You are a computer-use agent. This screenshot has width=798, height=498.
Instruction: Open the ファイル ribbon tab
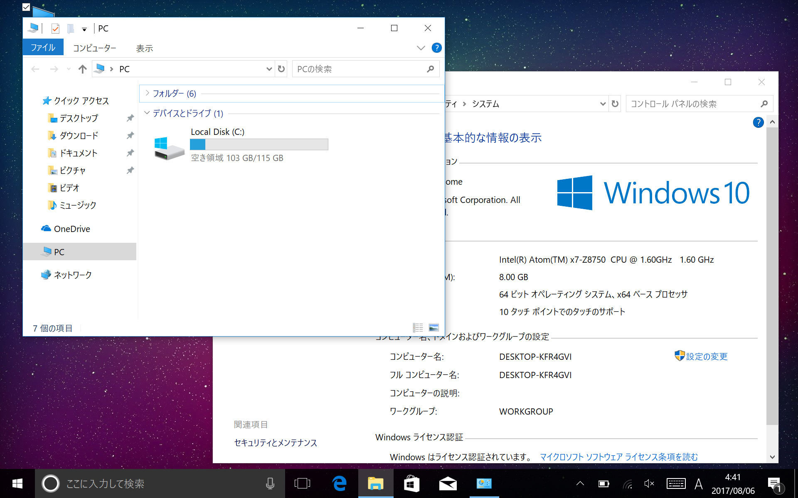point(43,47)
